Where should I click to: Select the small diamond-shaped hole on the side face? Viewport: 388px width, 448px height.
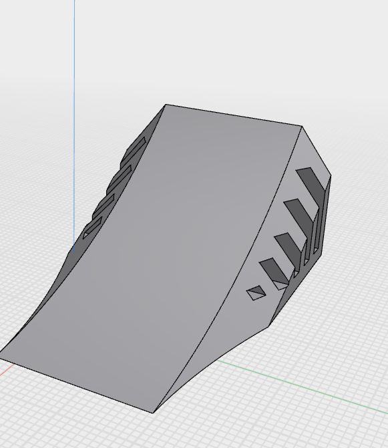click(256, 293)
